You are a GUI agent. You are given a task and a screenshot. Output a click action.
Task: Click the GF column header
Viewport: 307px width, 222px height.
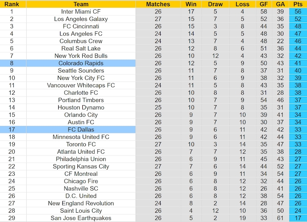point(264,4)
